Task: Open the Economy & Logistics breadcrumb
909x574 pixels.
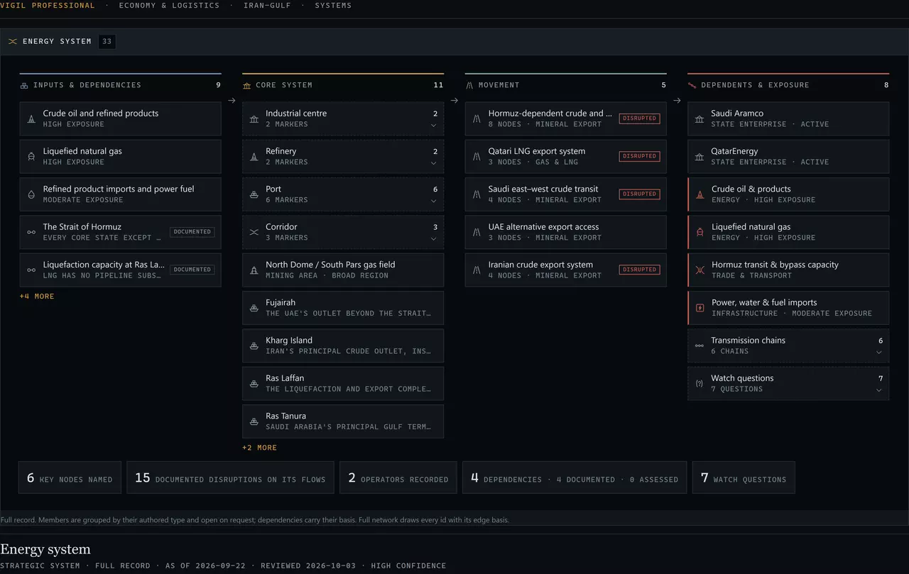Action: click(x=169, y=5)
